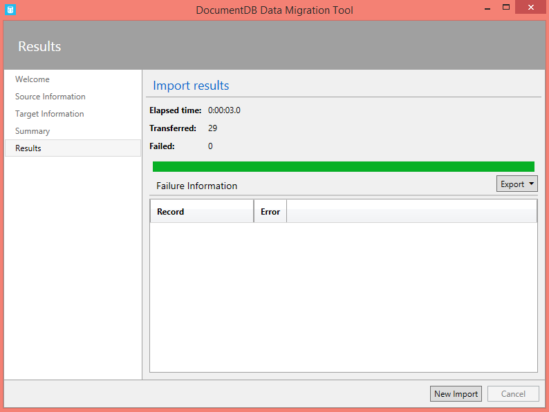Screen dimensions: 549x412
Task: Go to Target Information step
Action: pos(49,114)
